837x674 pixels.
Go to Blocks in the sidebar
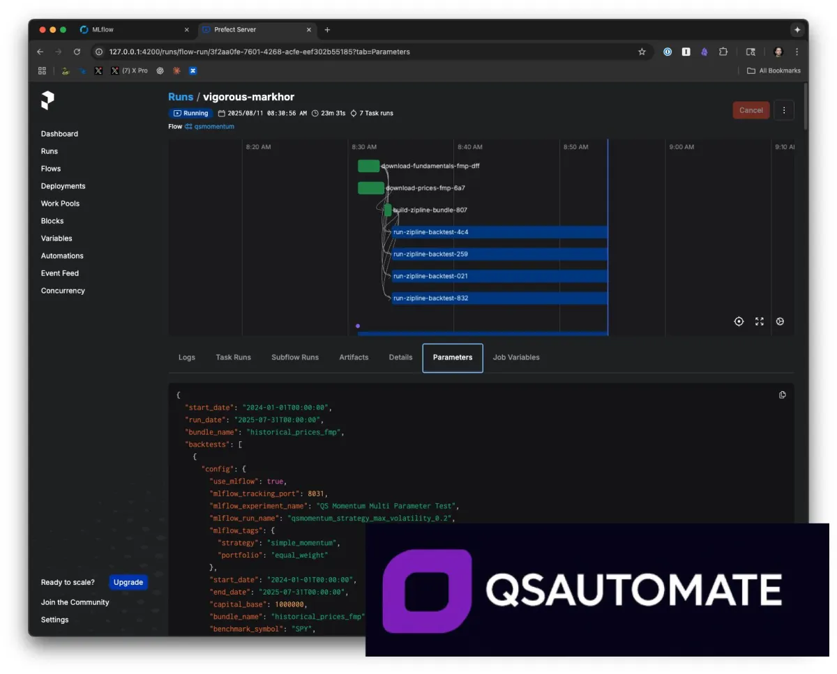click(x=52, y=221)
